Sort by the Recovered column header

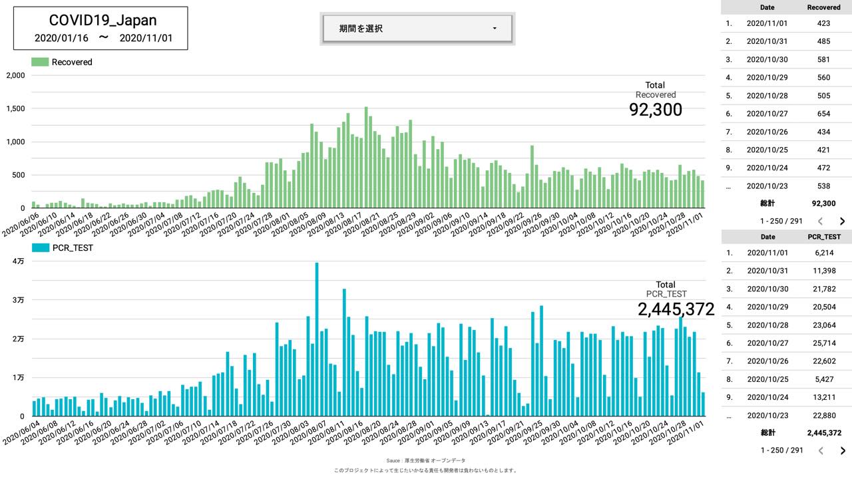click(x=823, y=7)
